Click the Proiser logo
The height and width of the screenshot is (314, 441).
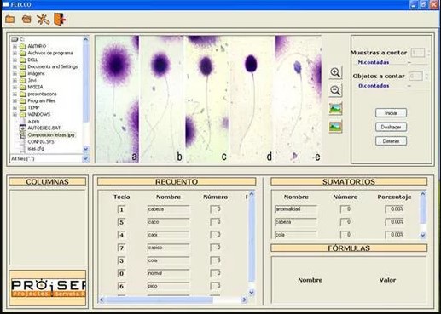[x=48, y=288]
